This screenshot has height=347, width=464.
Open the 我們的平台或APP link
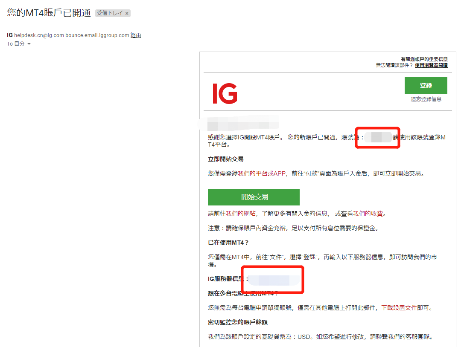262,173
